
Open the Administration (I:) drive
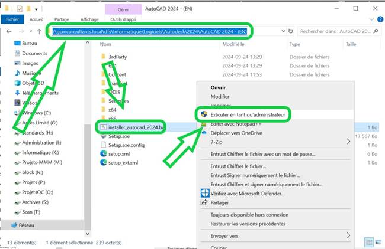click(x=41, y=143)
